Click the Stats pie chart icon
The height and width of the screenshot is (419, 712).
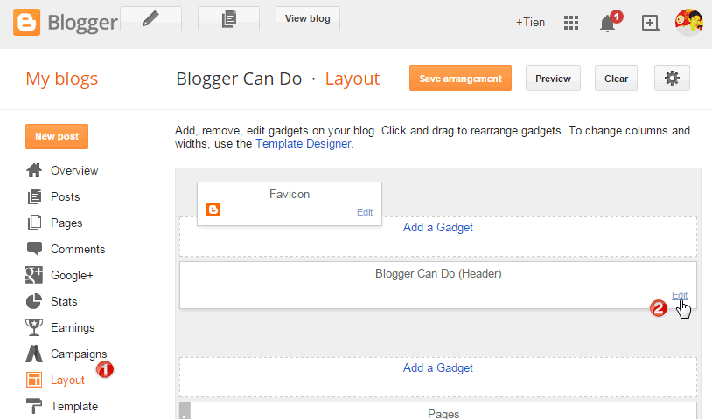coord(34,301)
